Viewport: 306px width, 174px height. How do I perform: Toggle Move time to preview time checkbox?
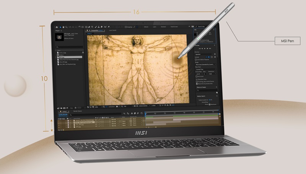[x=197, y=84]
